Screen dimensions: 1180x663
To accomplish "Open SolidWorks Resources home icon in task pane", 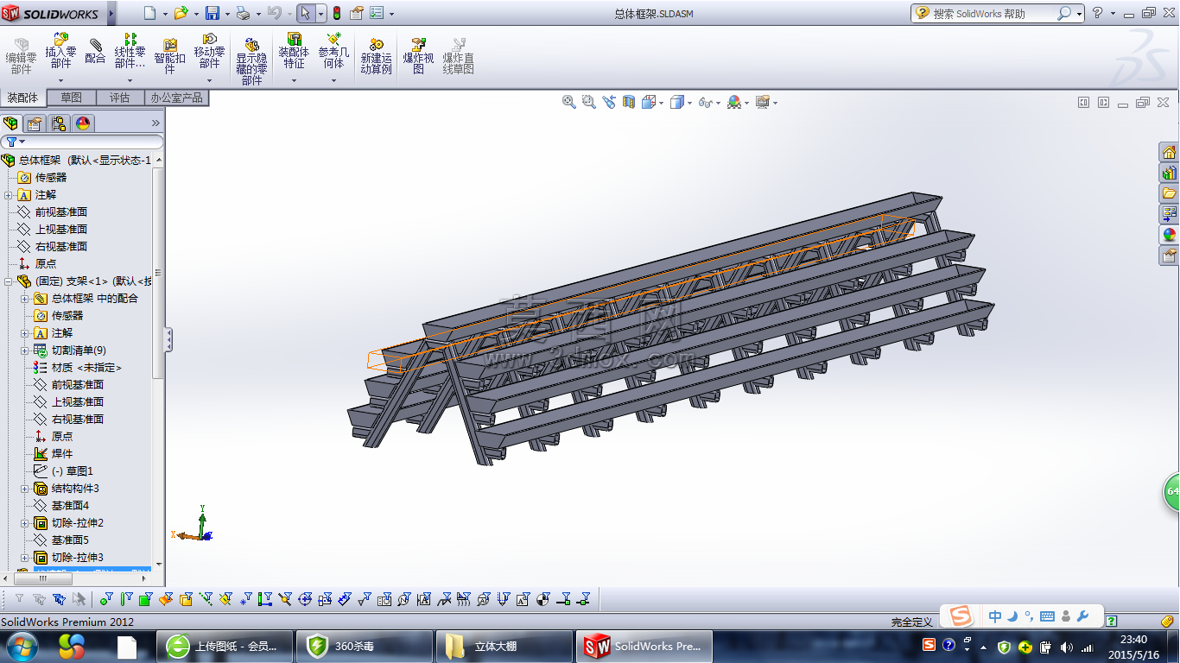I will [1170, 152].
